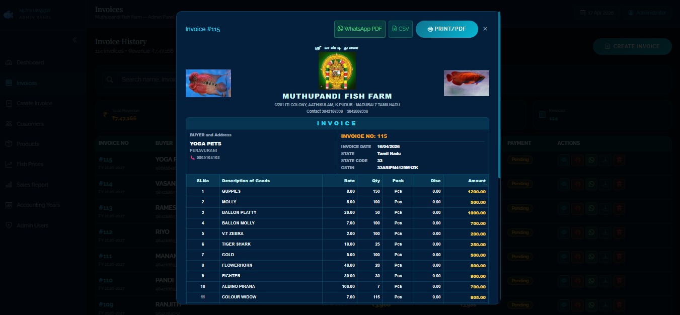
Task: Download invoice #112 using download icon
Action: (606, 232)
